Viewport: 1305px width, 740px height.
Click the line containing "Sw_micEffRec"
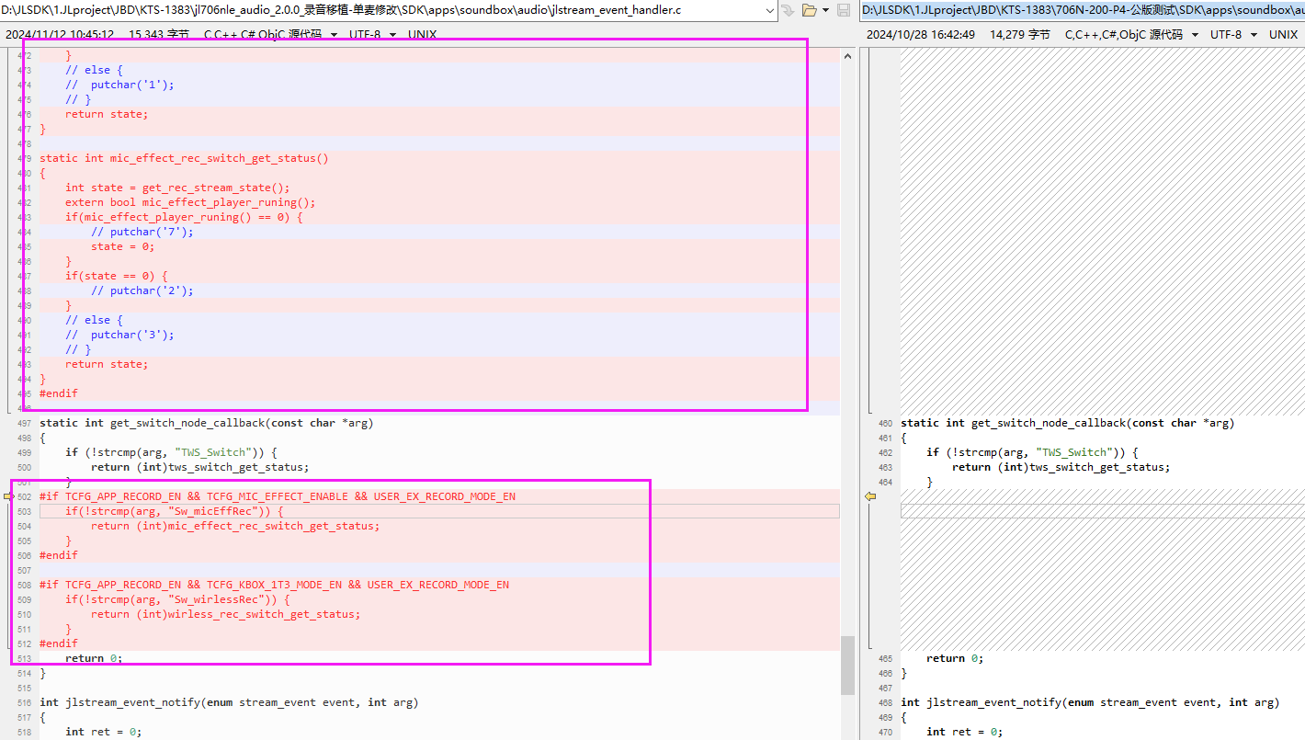[175, 511]
